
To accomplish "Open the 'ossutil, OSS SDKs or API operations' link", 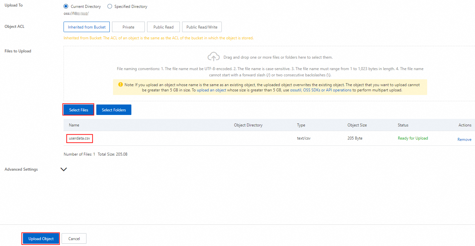I will click(x=321, y=90).
